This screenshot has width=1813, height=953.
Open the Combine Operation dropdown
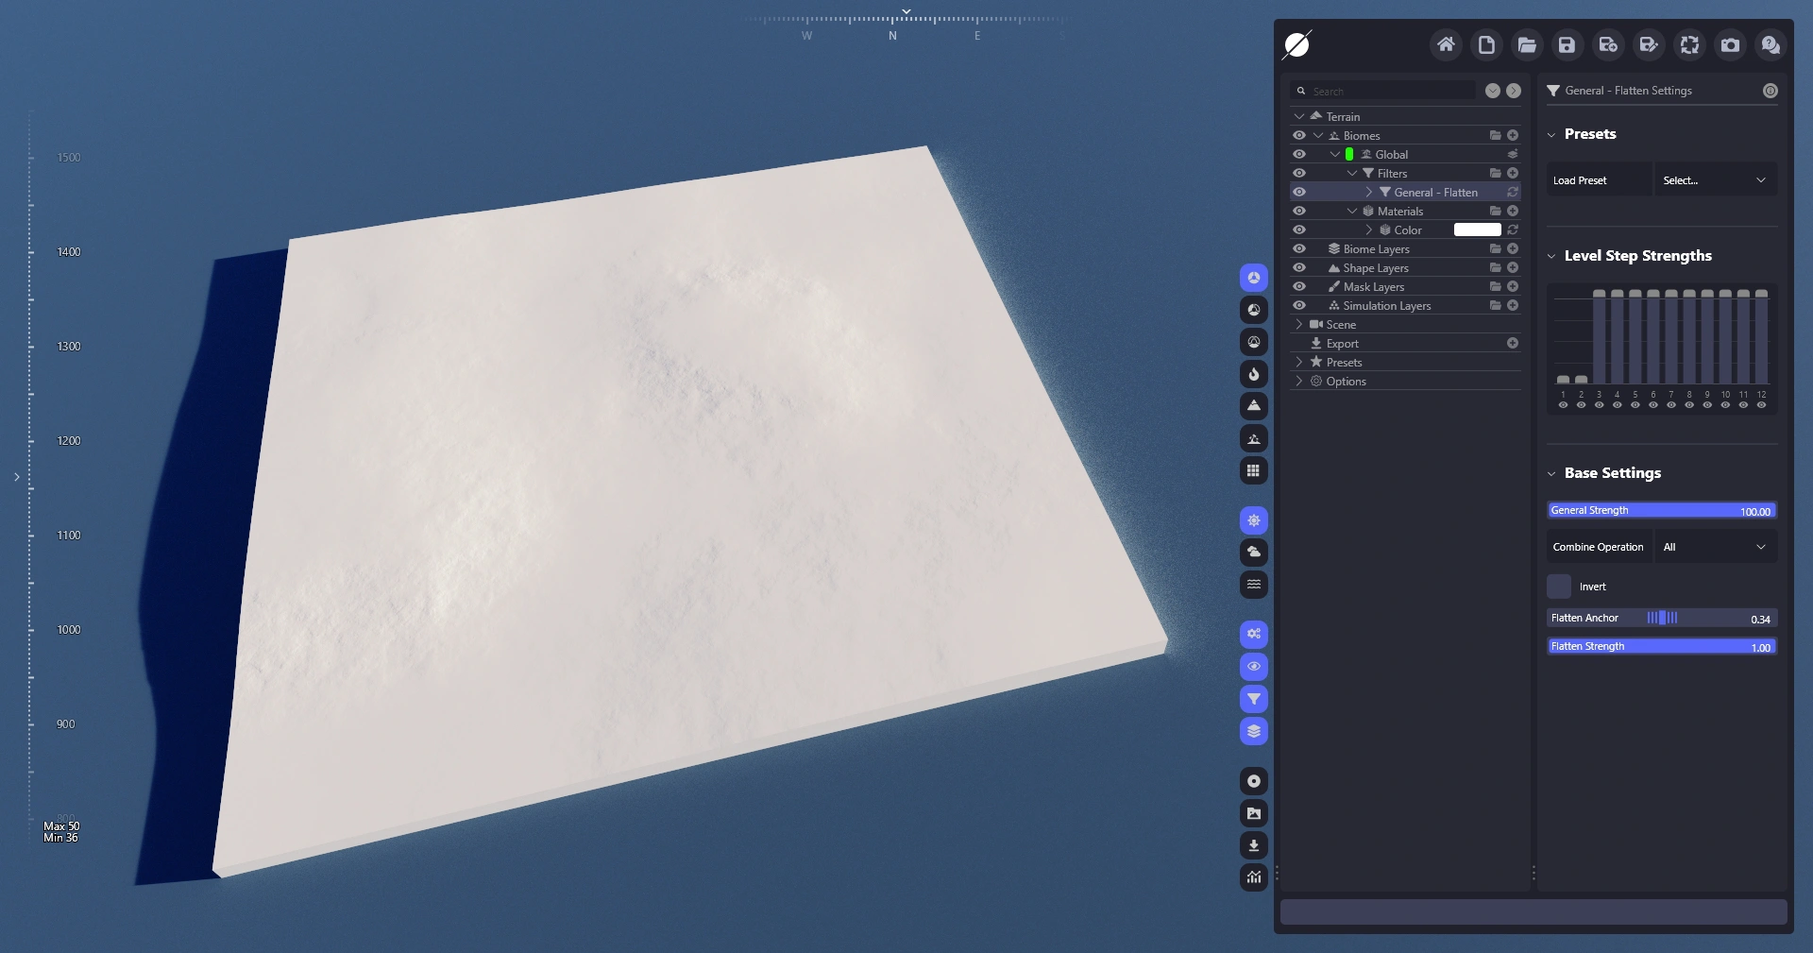1714,547
